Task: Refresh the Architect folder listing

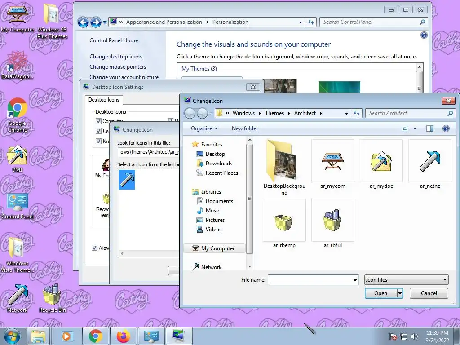Action: (357, 113)
